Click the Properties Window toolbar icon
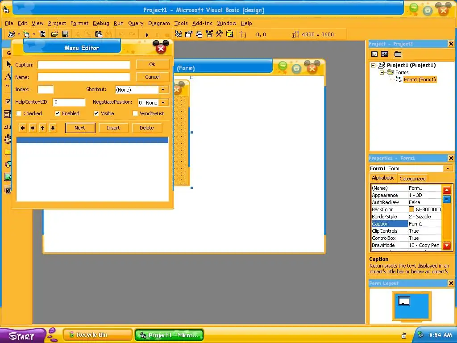The image size is (457, 343). pyautogui.click(x=189, y=34)
